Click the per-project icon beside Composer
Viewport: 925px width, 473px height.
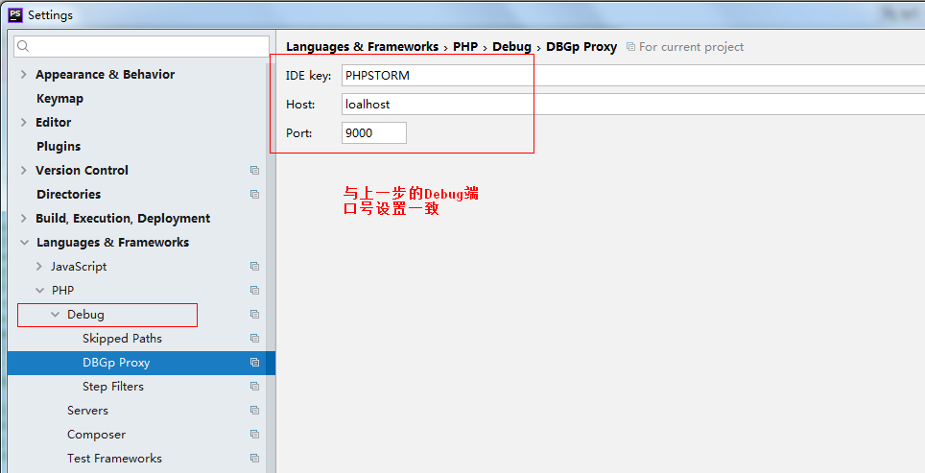point(254,435)
